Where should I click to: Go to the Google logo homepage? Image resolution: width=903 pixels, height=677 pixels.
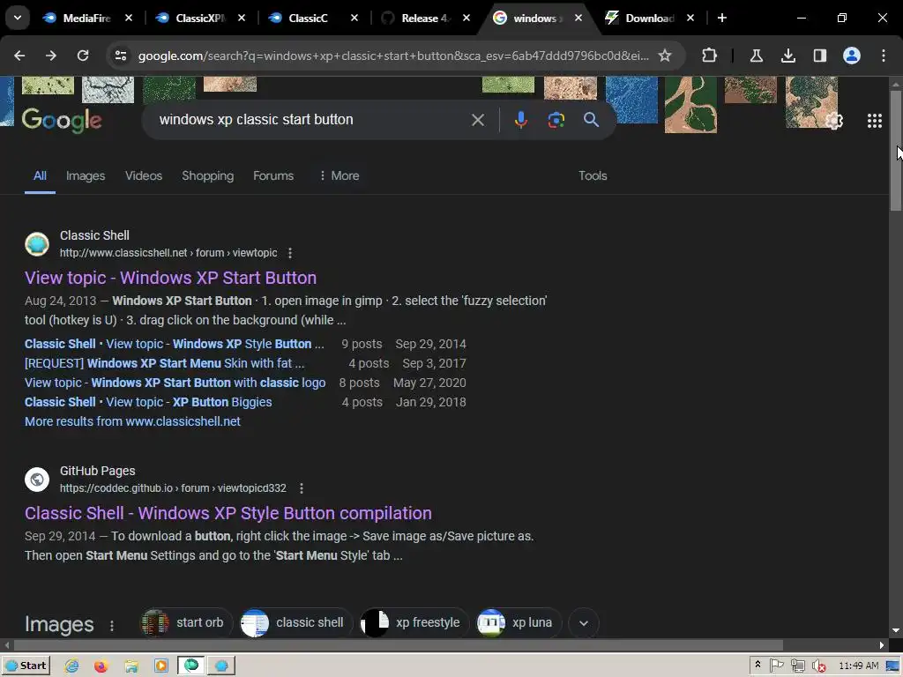click(x=62, y=120)
